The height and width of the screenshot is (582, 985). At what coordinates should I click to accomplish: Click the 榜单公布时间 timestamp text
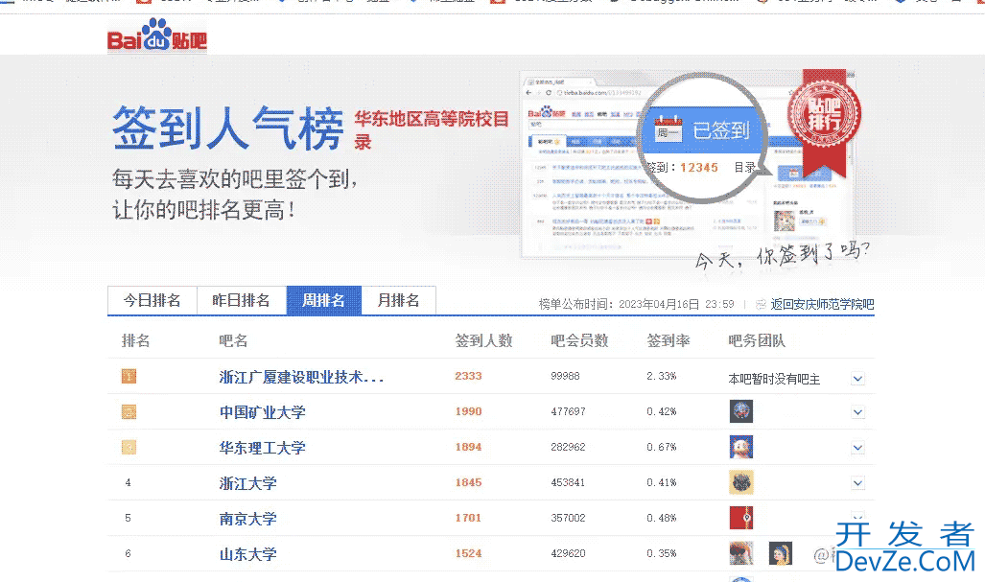point(636,305)
